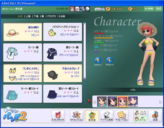The height and width of the screenshot is (128, 164).
Task: Pick the light blue sailor top item
Action: 22,52
